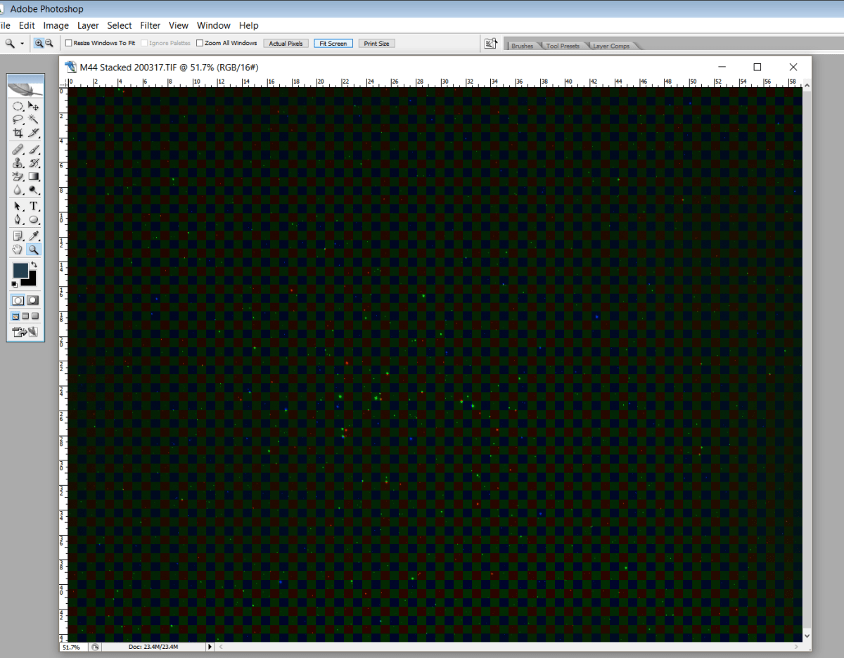The height and width of the screenshot is (658, 844).
Task: Open the Filter menu
Action: tap(151, 25)
